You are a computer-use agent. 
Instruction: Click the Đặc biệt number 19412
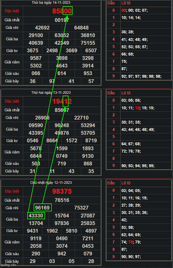tap(62, 101)
